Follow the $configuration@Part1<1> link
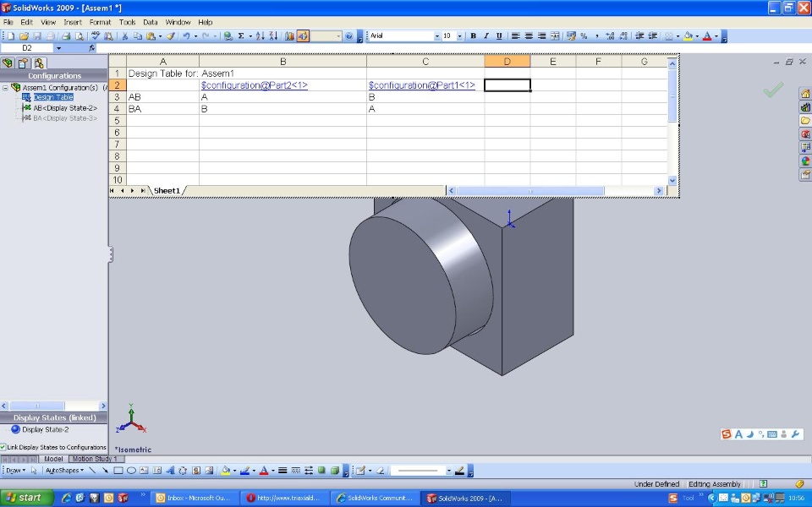812x507 pixels. coord(421,85)
